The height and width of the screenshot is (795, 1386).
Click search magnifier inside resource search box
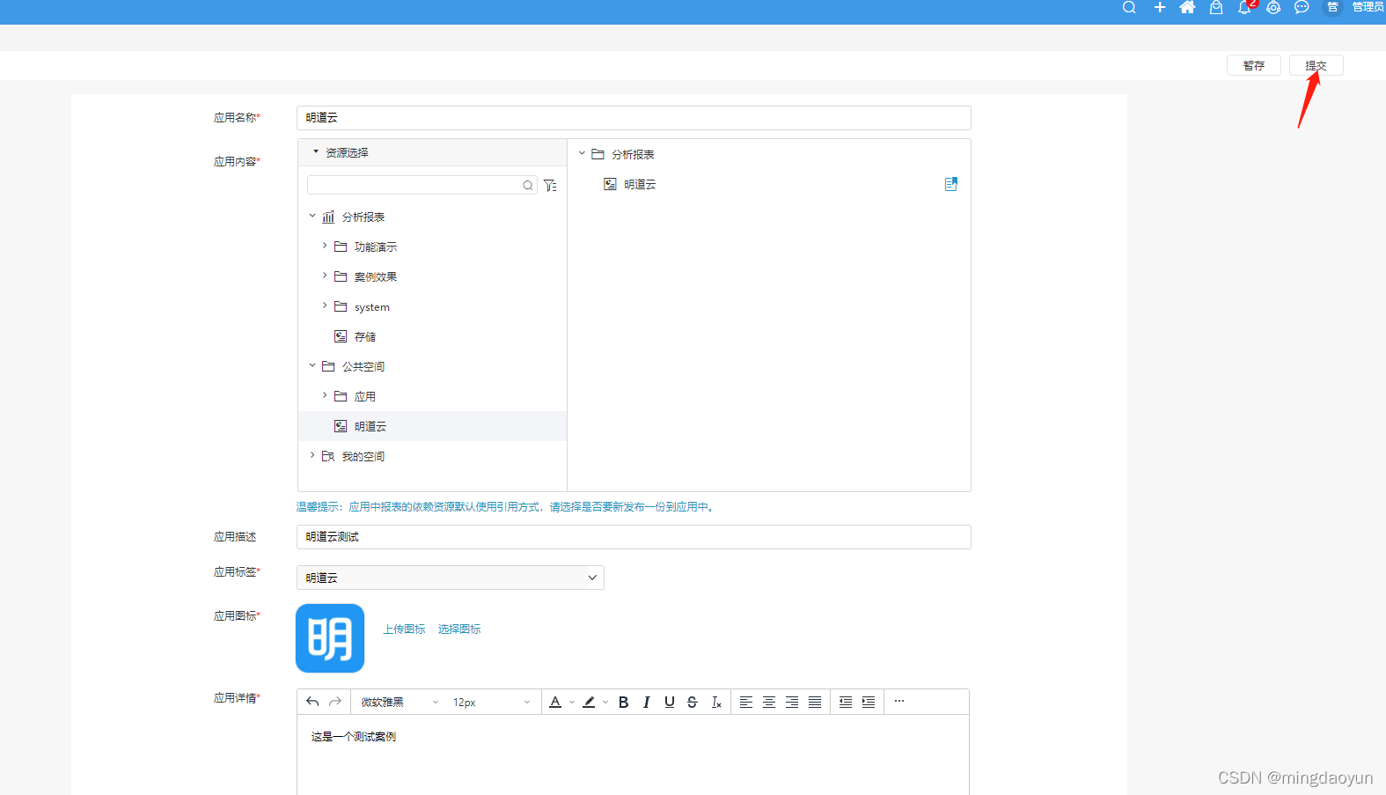(x=528, y=185)
